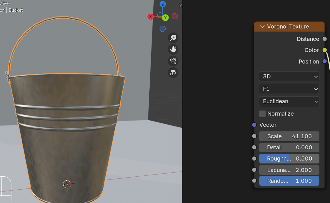This screenshot has width=330, height=203.
Task: Enable the Normalize checkbox
Action: coord(262,114)
